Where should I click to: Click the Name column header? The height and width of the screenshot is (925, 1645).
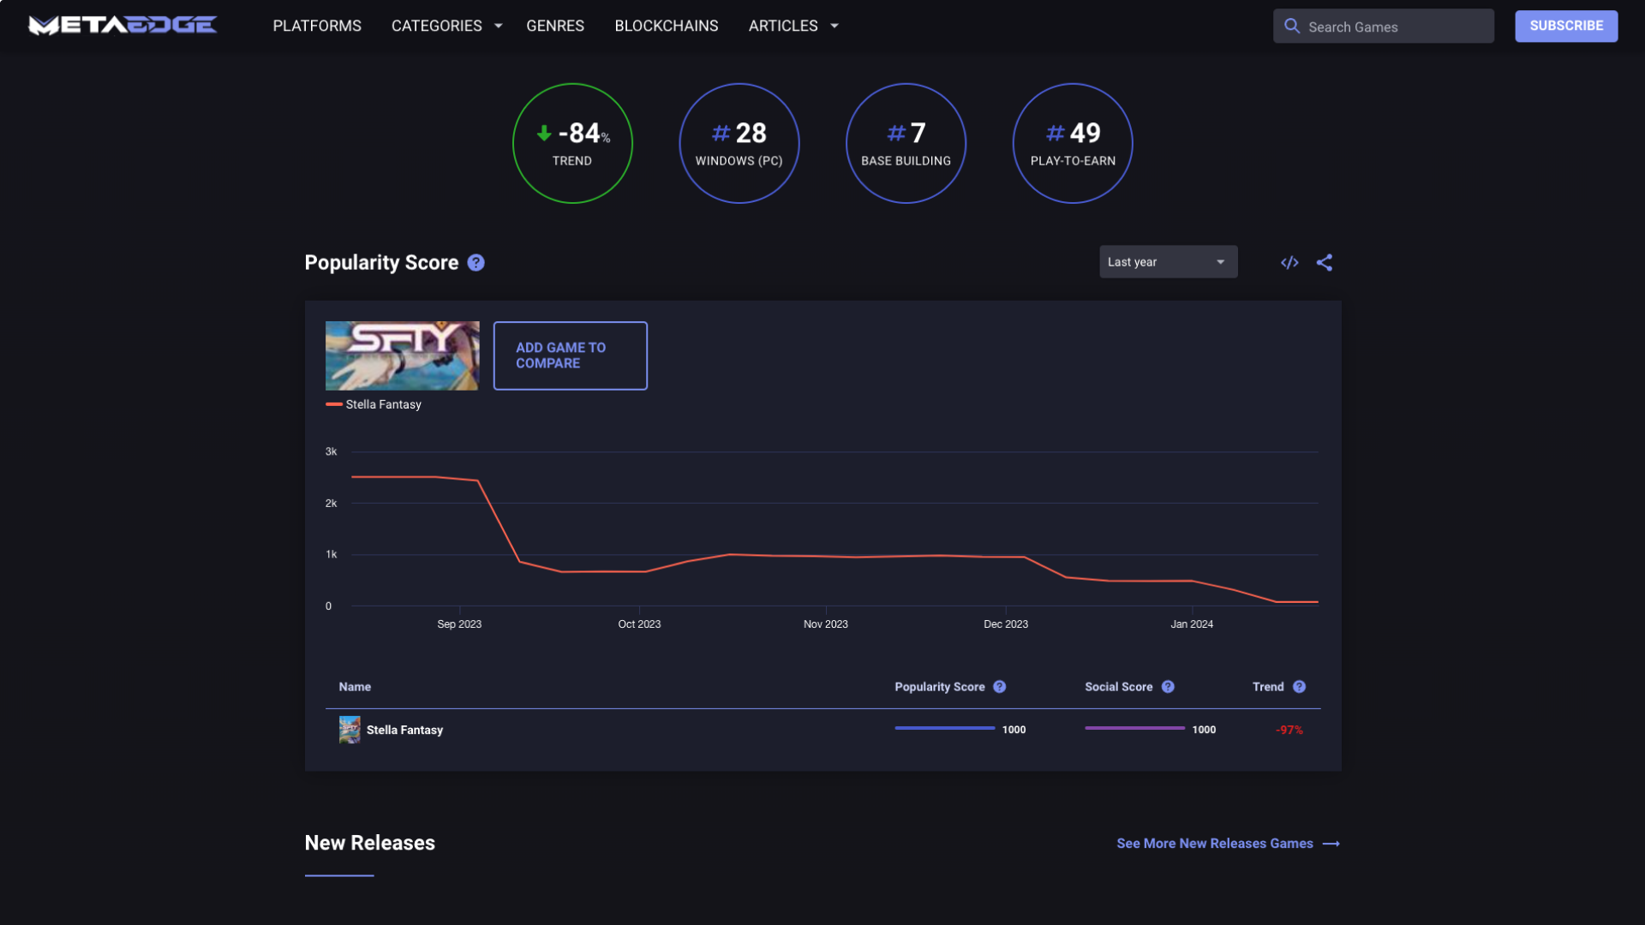(x=355, y=687)
